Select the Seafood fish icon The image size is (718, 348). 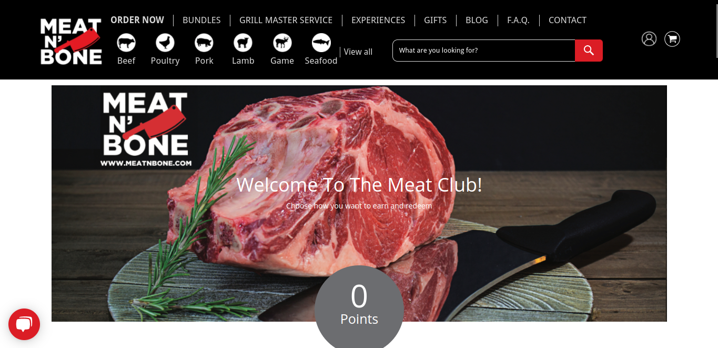321,42
